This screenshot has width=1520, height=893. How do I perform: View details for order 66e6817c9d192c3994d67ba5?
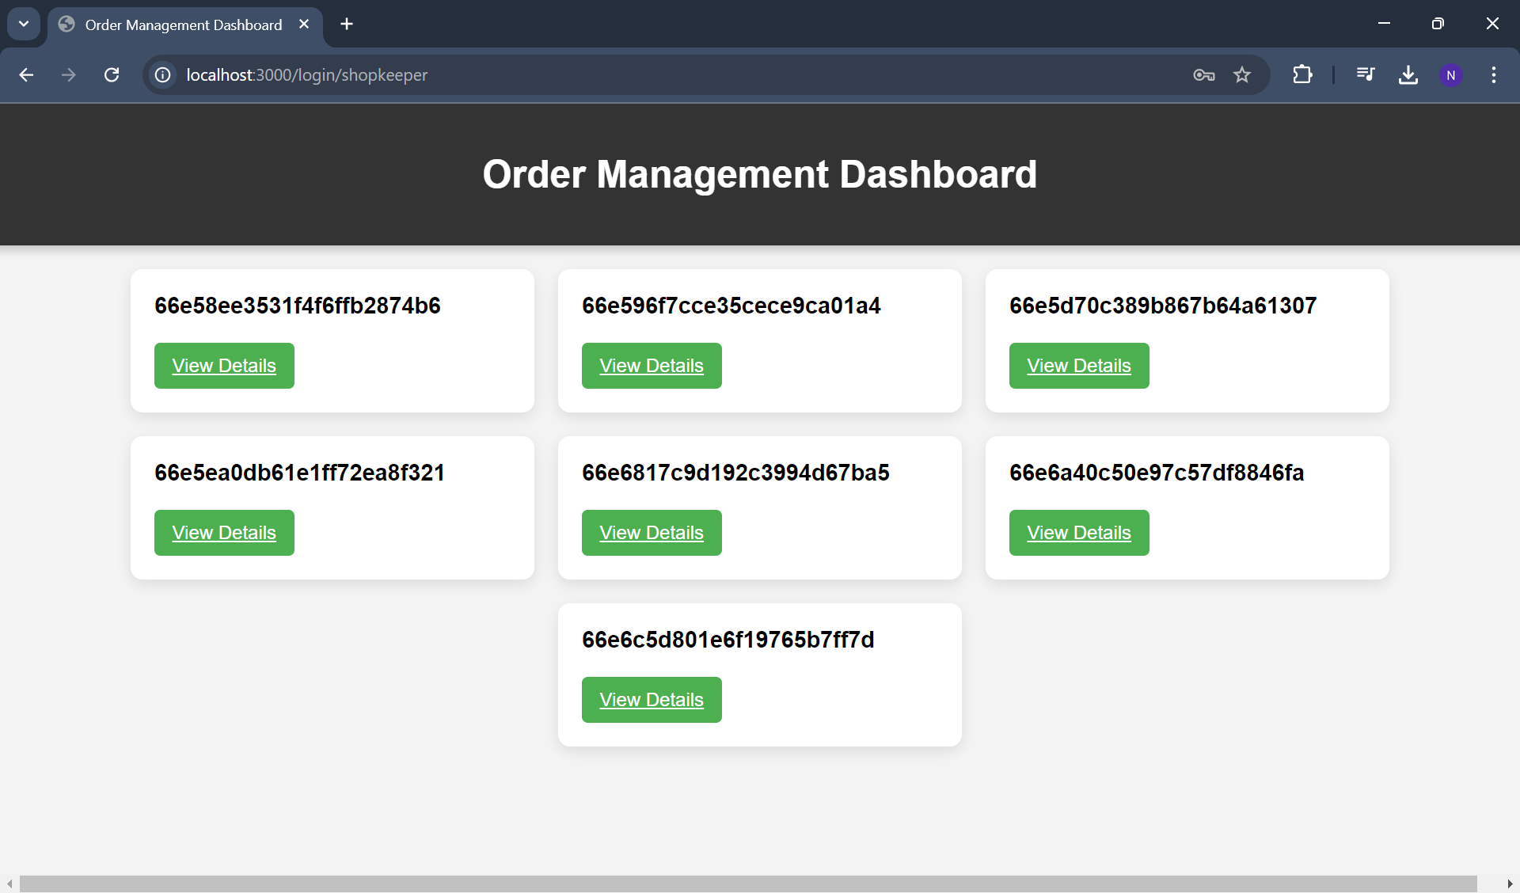(x=652, y=533)
